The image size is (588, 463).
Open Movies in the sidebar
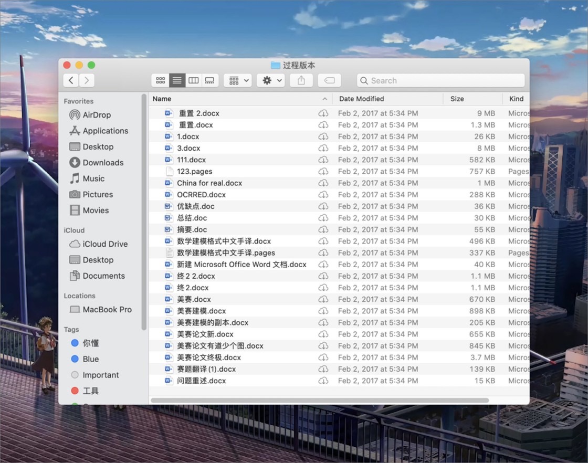point(89,211)
